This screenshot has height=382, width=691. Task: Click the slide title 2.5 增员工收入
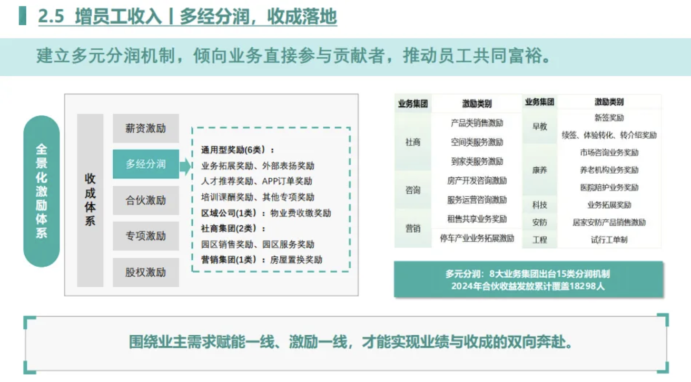tap(187, 17)
